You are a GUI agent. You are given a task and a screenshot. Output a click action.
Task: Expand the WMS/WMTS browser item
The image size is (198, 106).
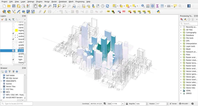point(1,81)
